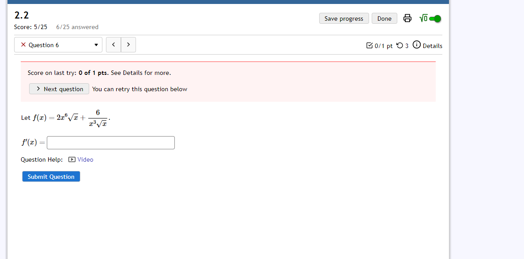
Task: Click the red X beside Question 6
Action: [23, 44]
